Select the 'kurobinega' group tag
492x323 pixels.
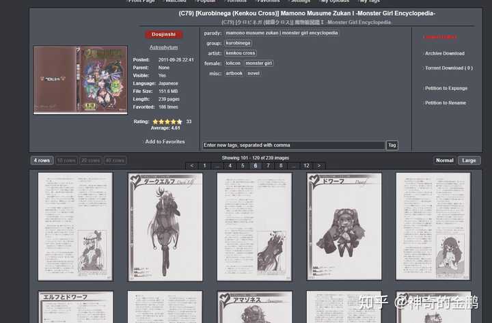point(238,43)
